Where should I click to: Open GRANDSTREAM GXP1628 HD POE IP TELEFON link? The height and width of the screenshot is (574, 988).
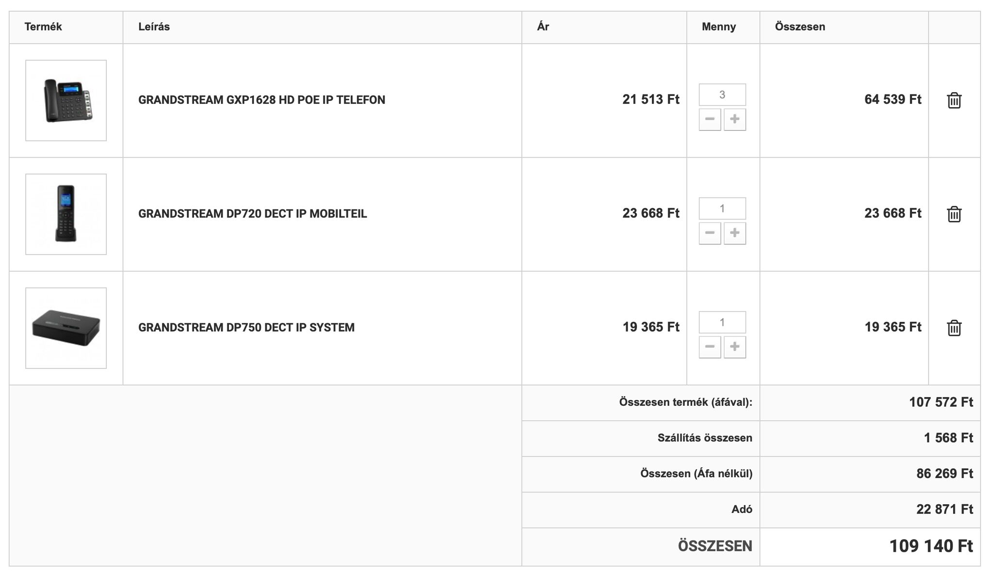click(x=261, y=100)
